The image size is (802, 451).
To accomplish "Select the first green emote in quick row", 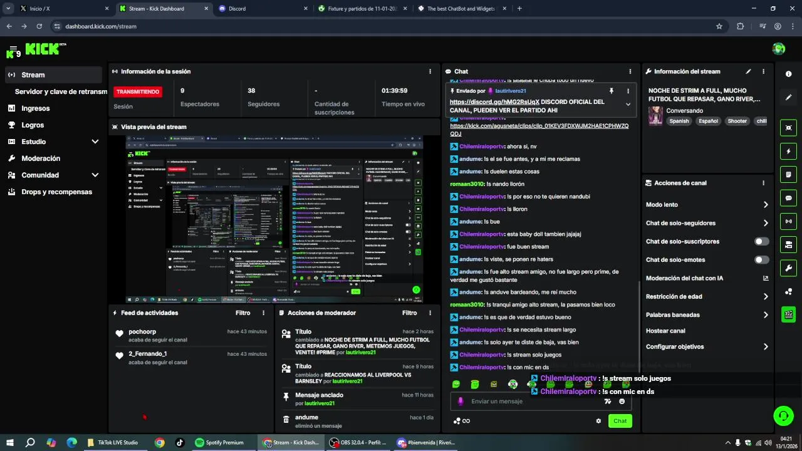I will [x=456, y=384].
